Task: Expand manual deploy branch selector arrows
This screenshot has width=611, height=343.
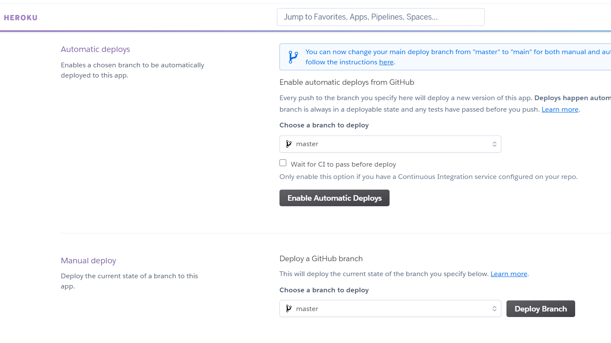Action: (x=494, y=309)
